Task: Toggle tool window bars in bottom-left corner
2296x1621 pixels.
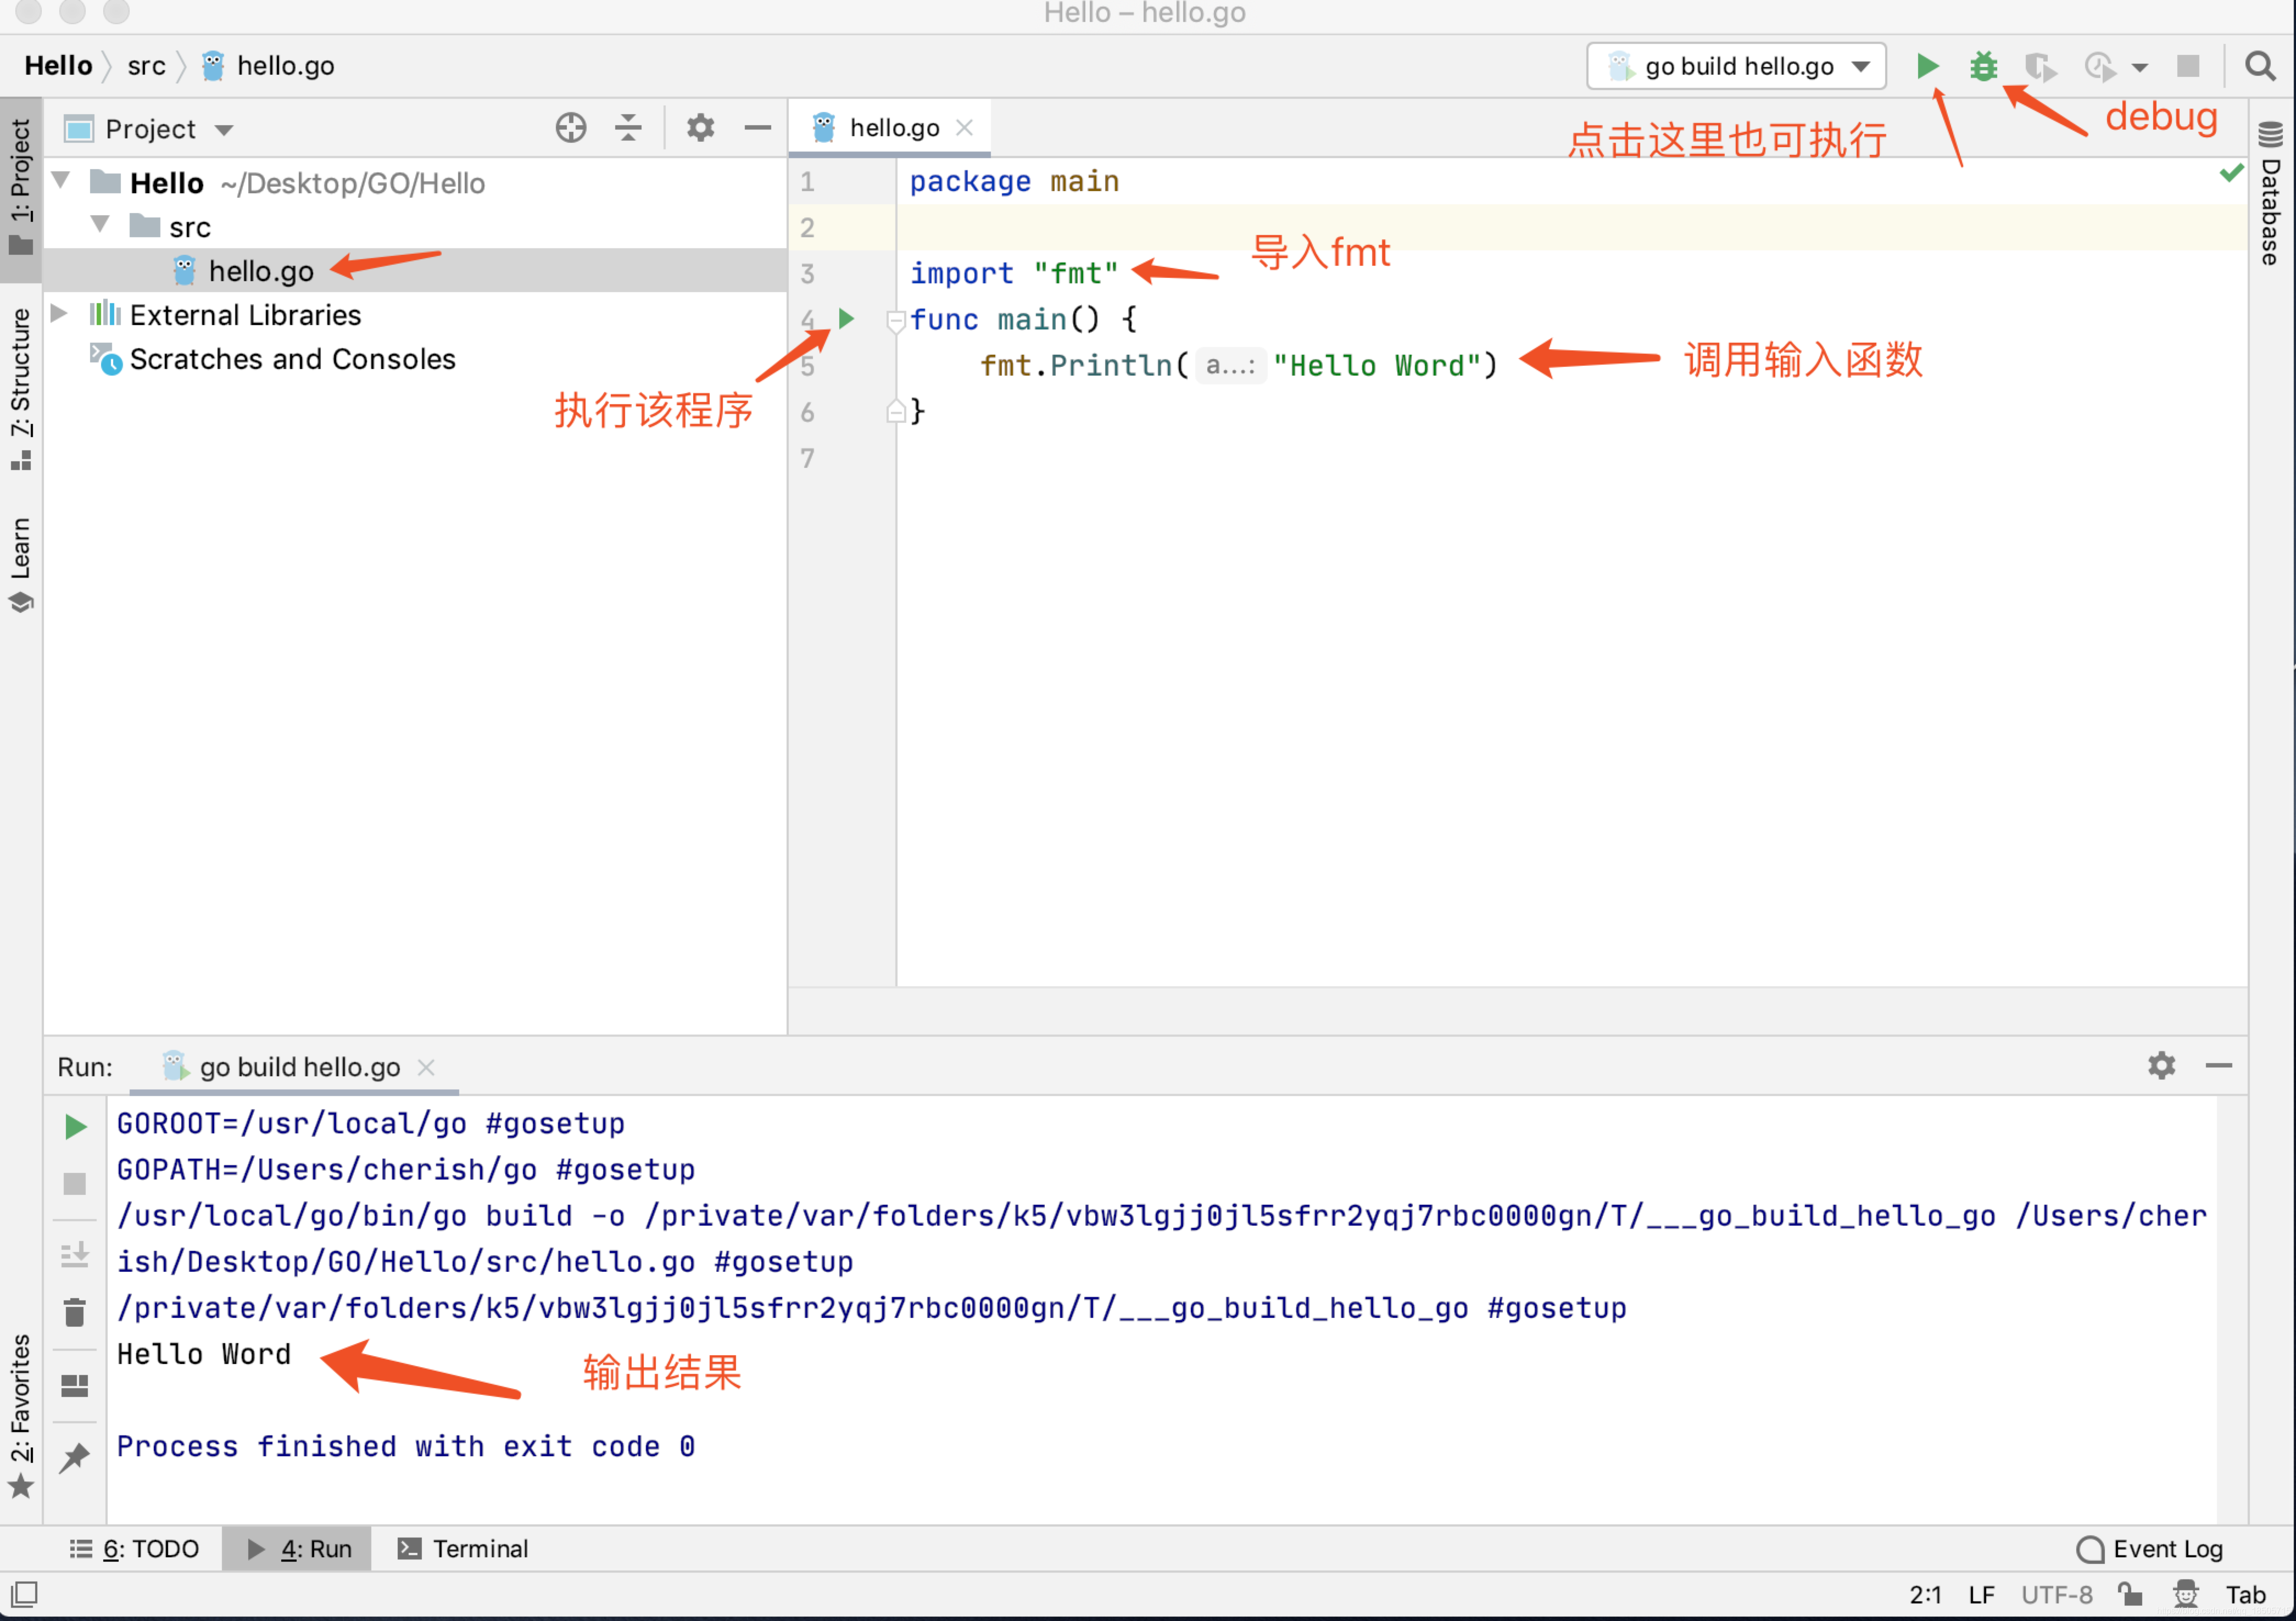Action: 24,1594
